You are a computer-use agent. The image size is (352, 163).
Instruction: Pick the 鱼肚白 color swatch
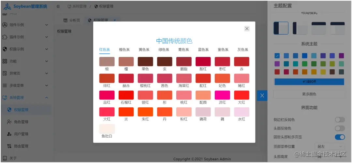click(107, 129)
